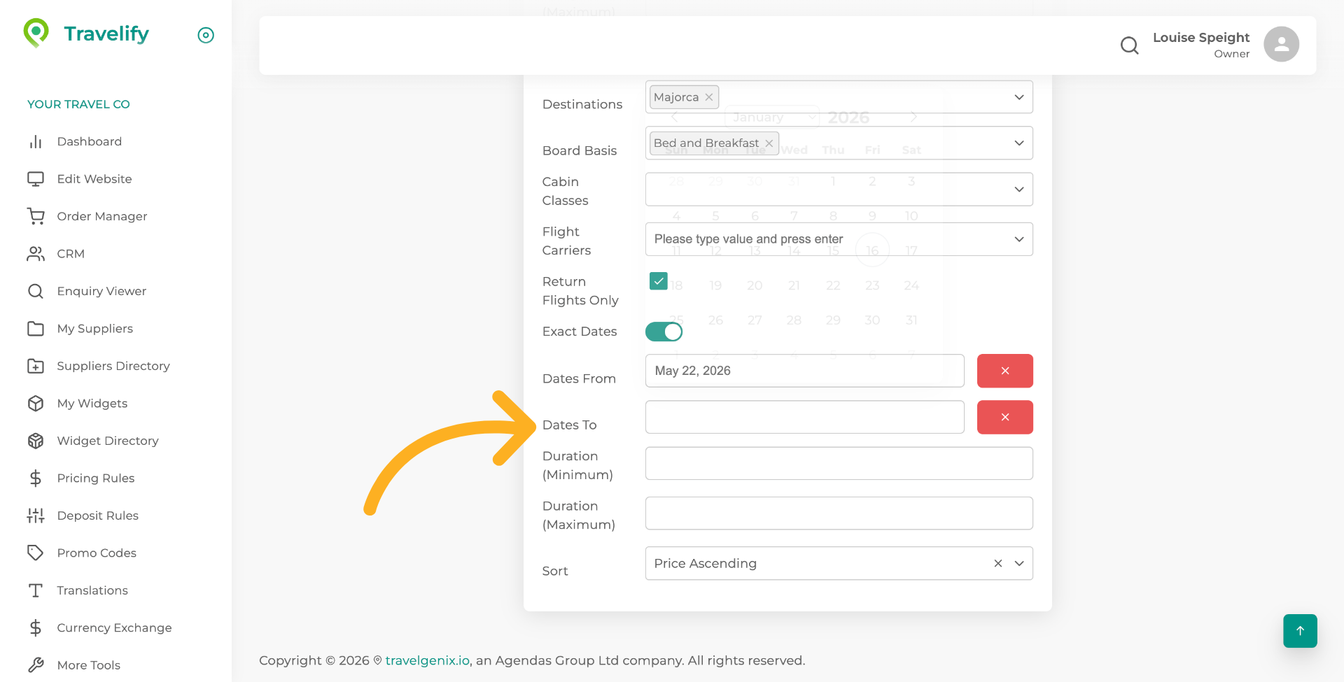Expand the Cabin Classes dropdown
Image resolution: width=1344 pixels, height=682 pixels.
click(x=1019, y=190)
